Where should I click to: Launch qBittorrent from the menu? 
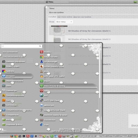coord(47,105)
